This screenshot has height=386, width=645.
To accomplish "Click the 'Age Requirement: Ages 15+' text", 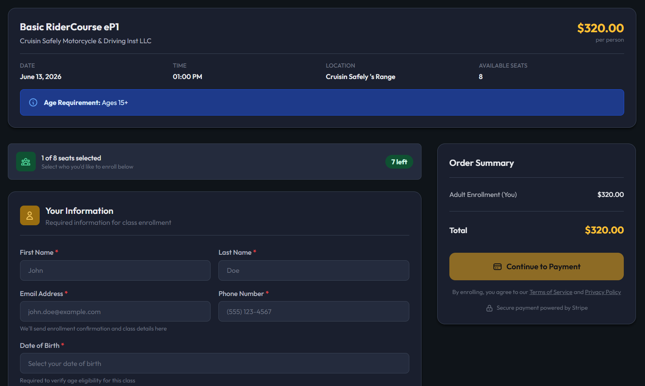I will tap(86, 103).
